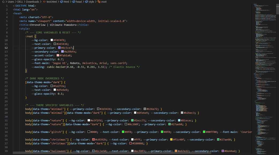Open color picker for the #6c5ce7 swatch

click(59, 48)
